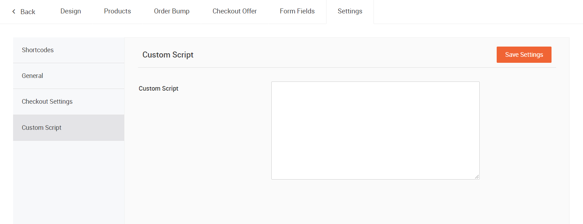
Task: Click the Back link text
Action: click(28, 12)
